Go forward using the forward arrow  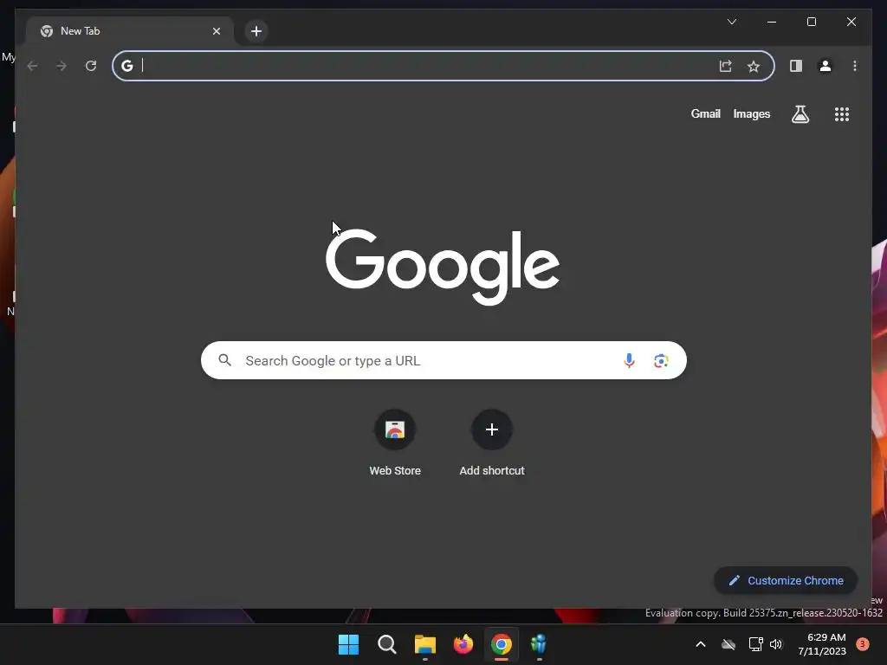[x=62, y=66]
